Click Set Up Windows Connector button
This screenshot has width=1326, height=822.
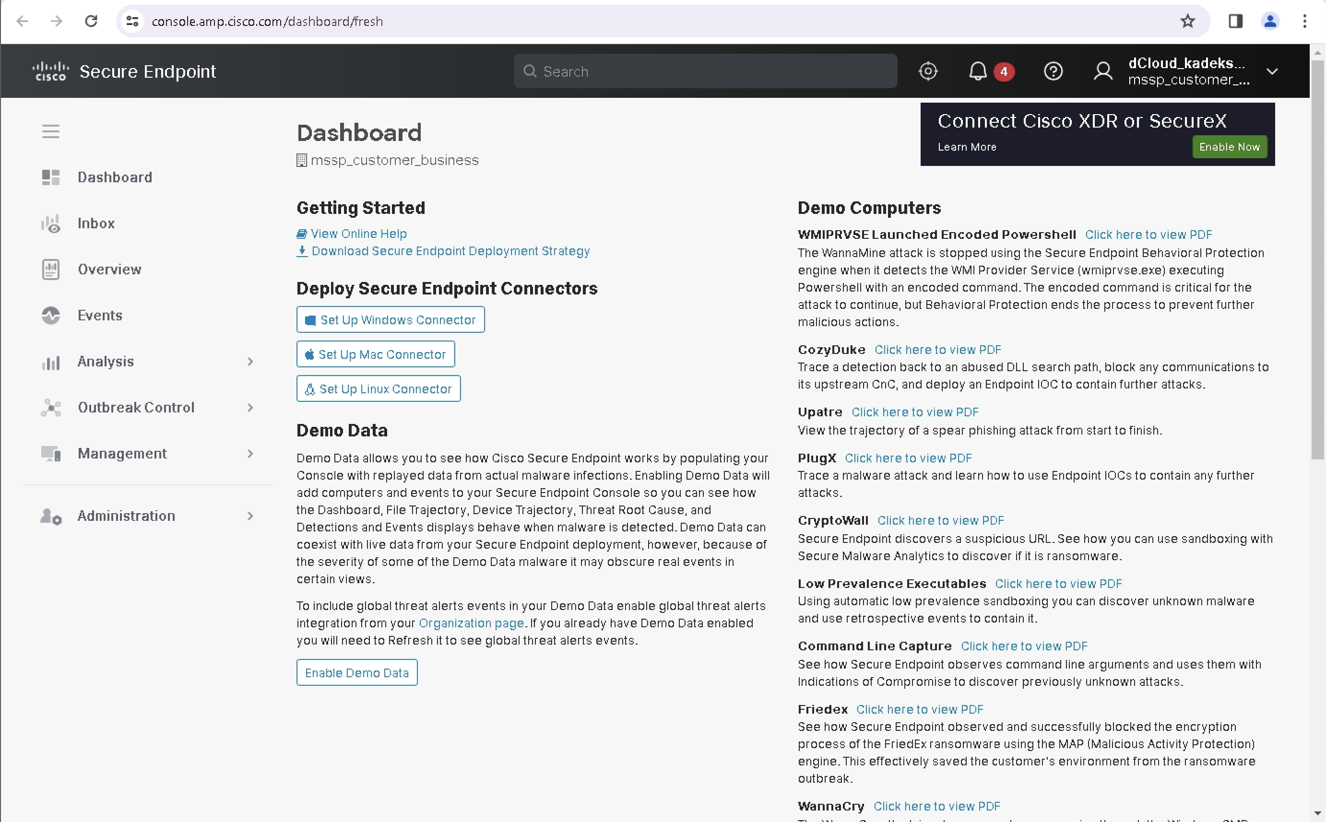pos(391,320)
